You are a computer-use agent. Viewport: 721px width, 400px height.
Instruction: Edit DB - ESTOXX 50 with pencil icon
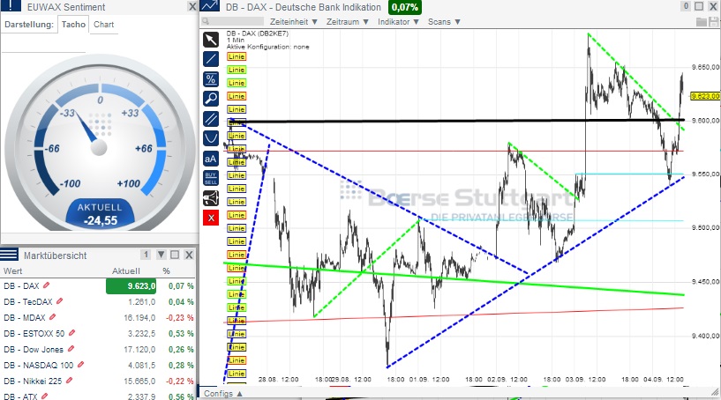coord(71,333)
